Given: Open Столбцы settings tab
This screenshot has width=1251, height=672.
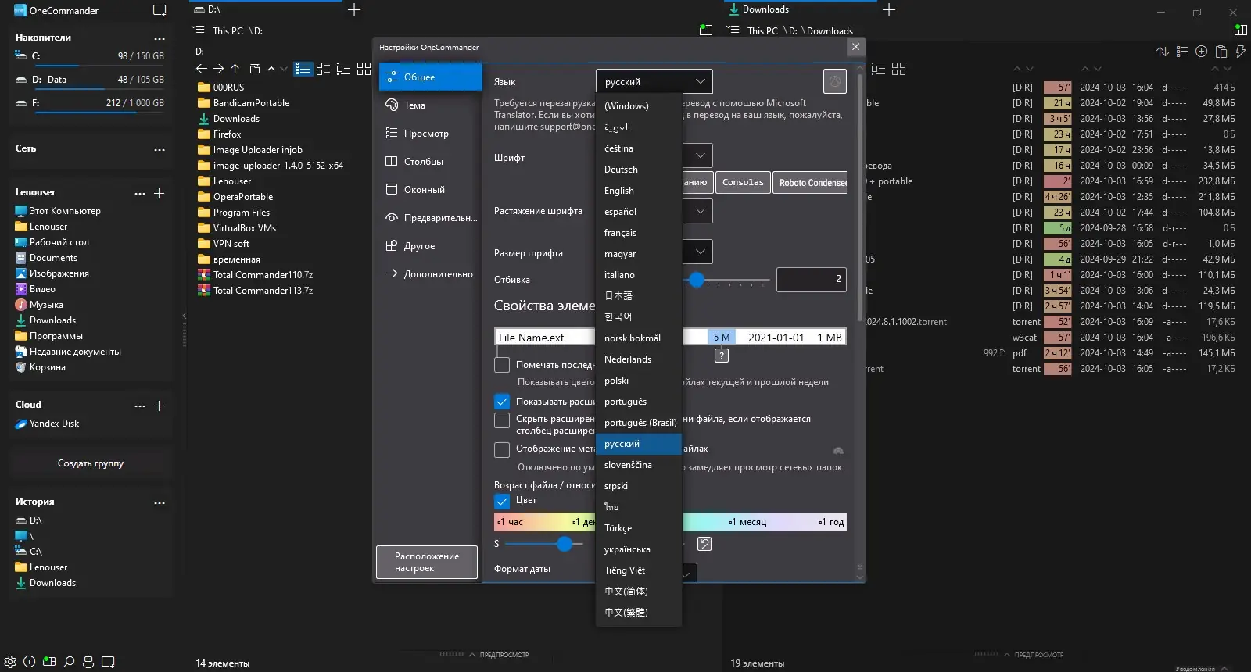Looking at the screenshot, I should (x=430, y=162).
